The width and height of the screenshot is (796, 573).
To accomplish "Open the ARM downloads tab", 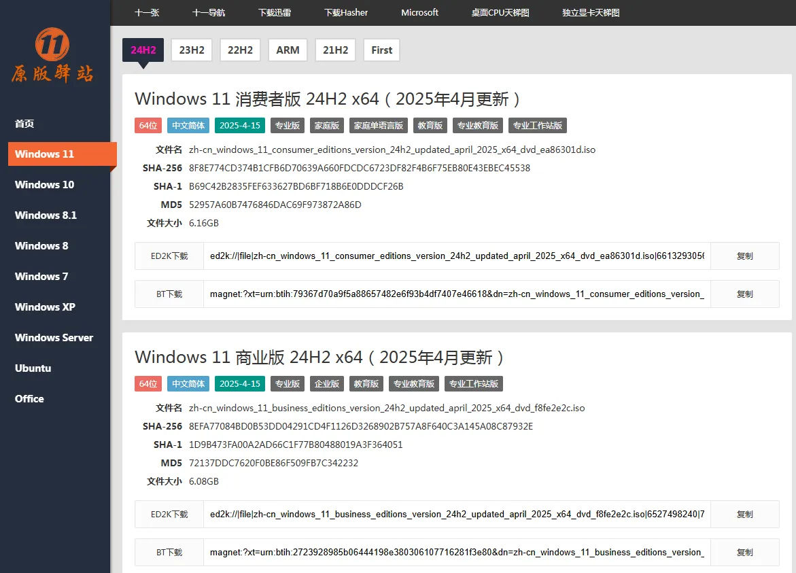I will tap(288, 50).
